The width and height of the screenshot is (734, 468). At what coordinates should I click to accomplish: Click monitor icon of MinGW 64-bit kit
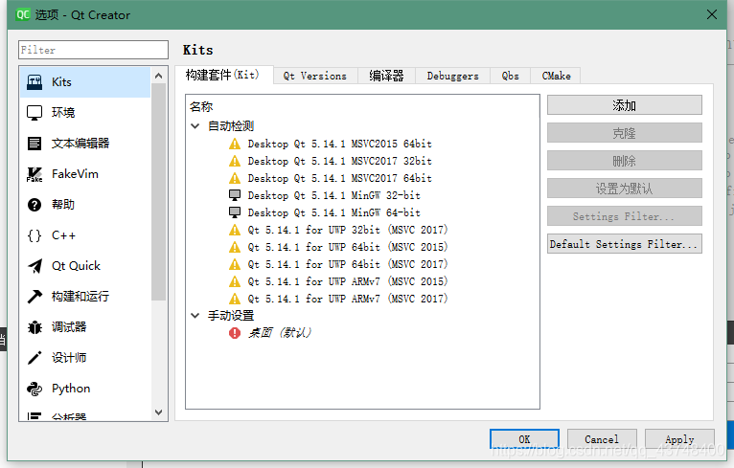(x=235, y=212)
